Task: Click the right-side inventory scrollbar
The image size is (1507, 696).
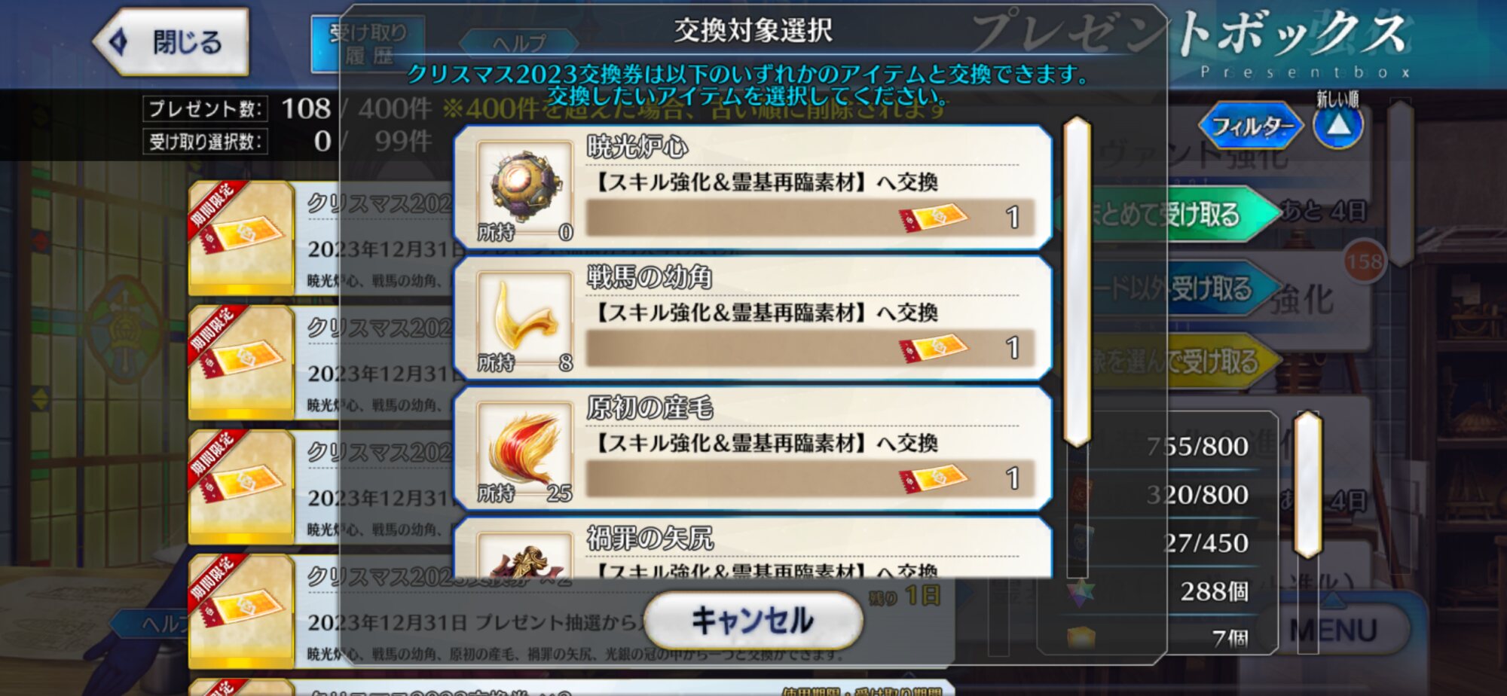Action: point(1308,484)
